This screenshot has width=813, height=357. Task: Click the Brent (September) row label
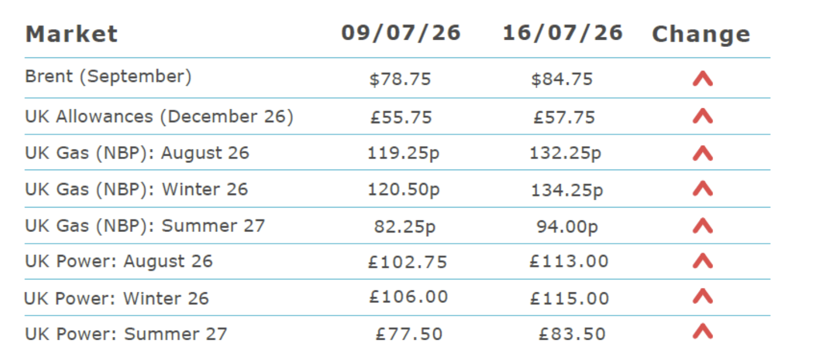pyautogui.click(x=108, y=76)
